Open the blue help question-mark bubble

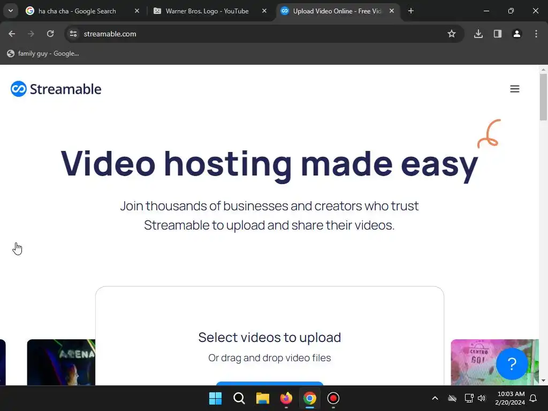[512, 364]
